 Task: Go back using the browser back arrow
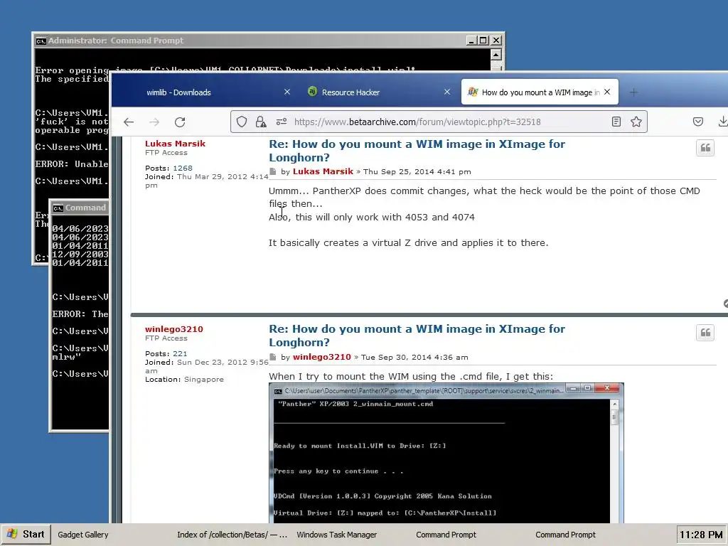pyautogui.click(x=129, y=122)
